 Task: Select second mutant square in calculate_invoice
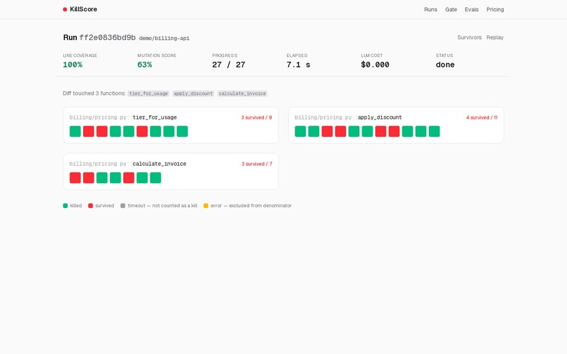pyautogui.click(x=89, y=178)
